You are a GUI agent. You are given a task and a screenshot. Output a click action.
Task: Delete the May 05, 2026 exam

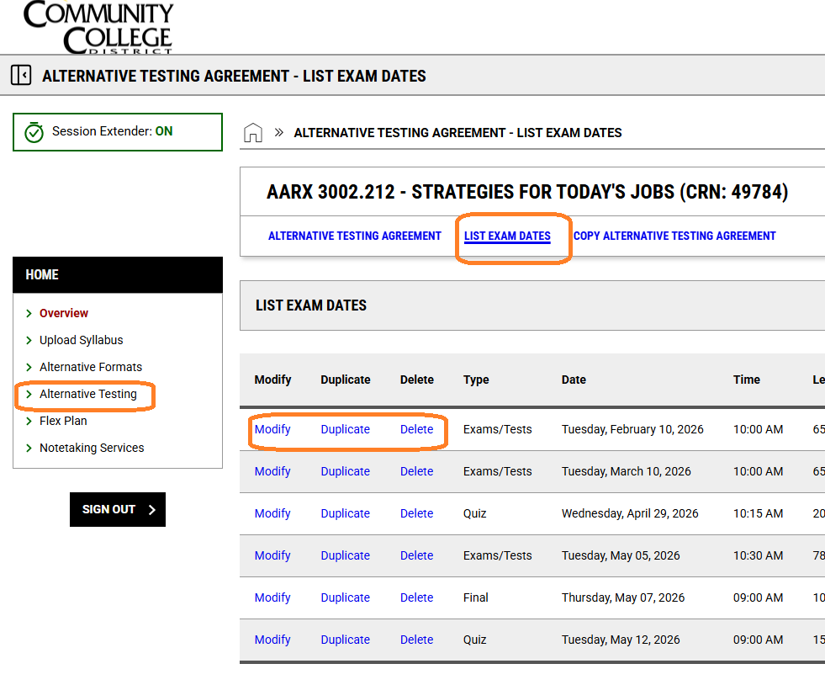coord(417,555)
